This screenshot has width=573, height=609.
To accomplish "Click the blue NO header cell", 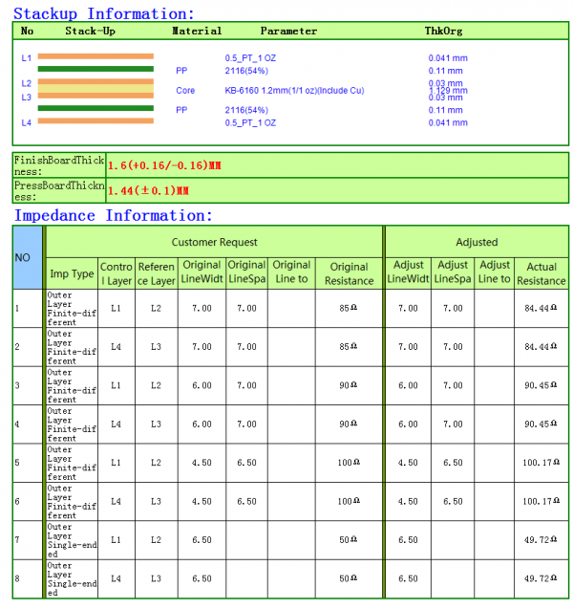I will (x=28, y=257).
